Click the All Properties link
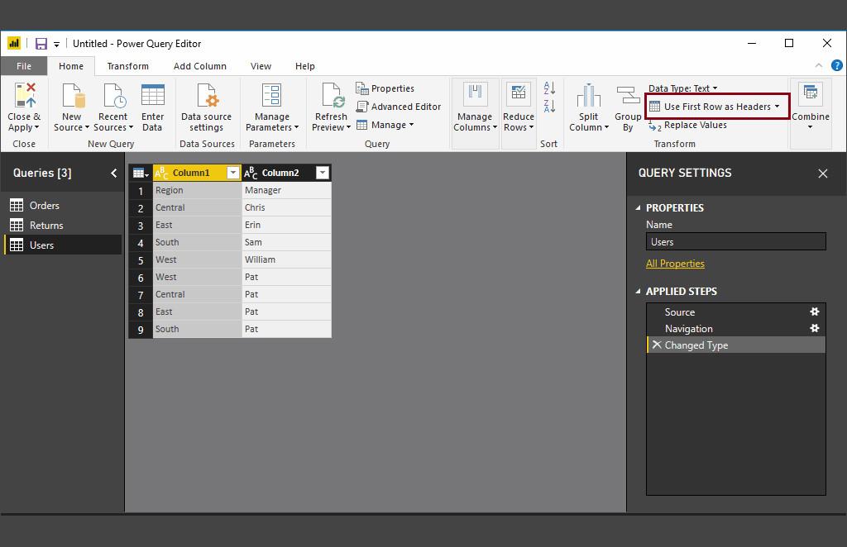The width and height of the screenshot is (847, 547). tap(675, 264)
